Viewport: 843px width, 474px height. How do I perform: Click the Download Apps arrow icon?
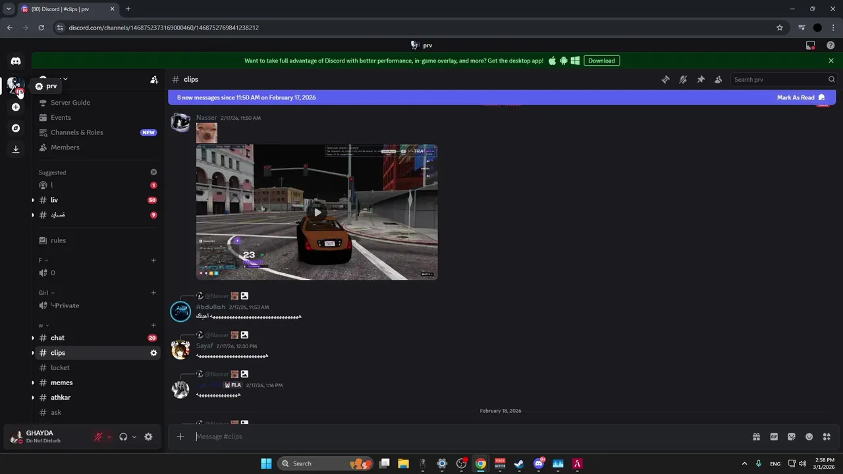pyautogui.click(x=16, y=149)
